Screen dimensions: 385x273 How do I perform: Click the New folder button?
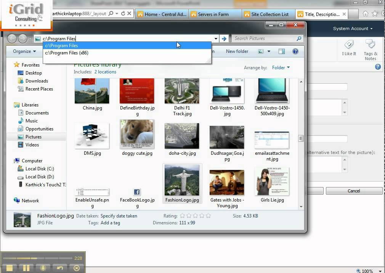coord(237,51)
